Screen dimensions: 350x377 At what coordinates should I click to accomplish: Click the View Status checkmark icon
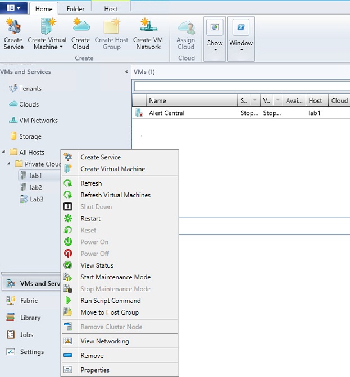click(68, 265)
